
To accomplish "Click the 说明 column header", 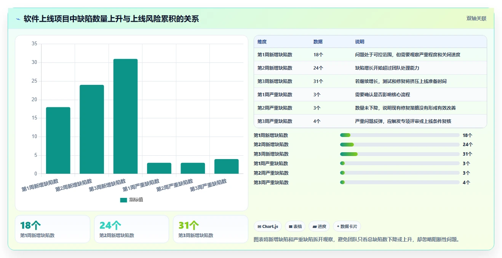I will click(x=360, y=42).
